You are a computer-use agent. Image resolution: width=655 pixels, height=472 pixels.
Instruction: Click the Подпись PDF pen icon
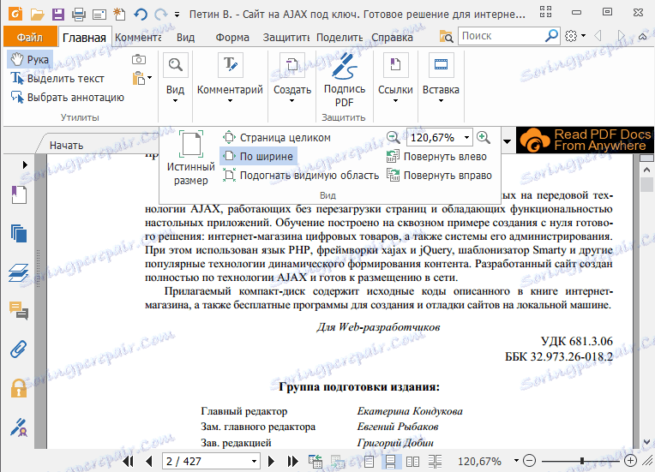click(345, 66)
